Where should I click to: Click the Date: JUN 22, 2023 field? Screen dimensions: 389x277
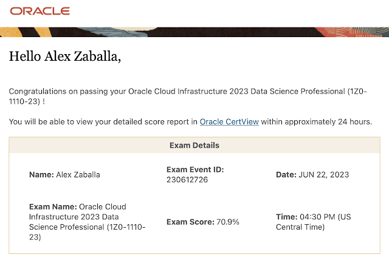[x=312, y=175]
